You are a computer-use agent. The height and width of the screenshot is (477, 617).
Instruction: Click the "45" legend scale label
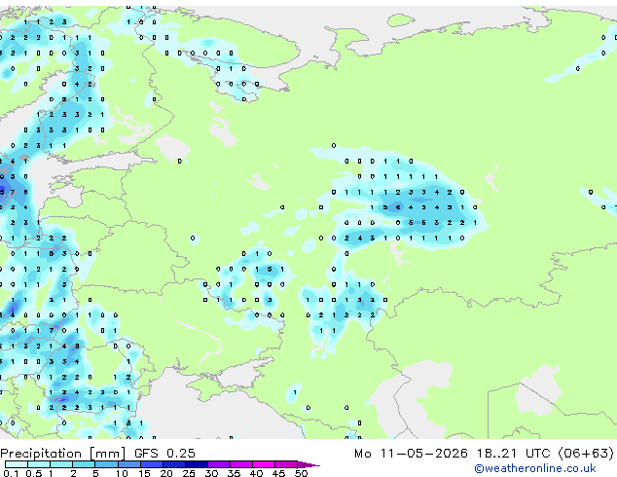(x=278, y=473)
